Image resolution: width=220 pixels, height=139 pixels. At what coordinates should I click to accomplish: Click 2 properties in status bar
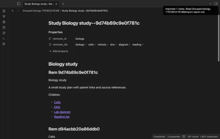coord(174,137)
